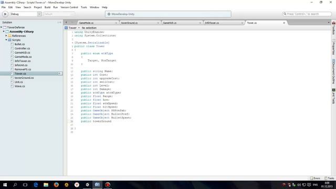Collapse the Scripts folder
Screen dimensions: 336x189
pos(6,40)
